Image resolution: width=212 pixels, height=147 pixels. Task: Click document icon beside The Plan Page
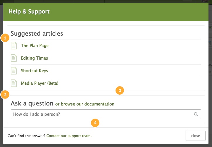click(x=14, y=46)
